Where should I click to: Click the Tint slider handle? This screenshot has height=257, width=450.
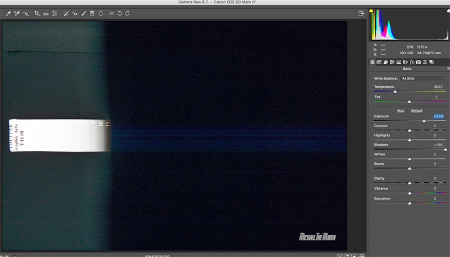(x=409, y=102)
